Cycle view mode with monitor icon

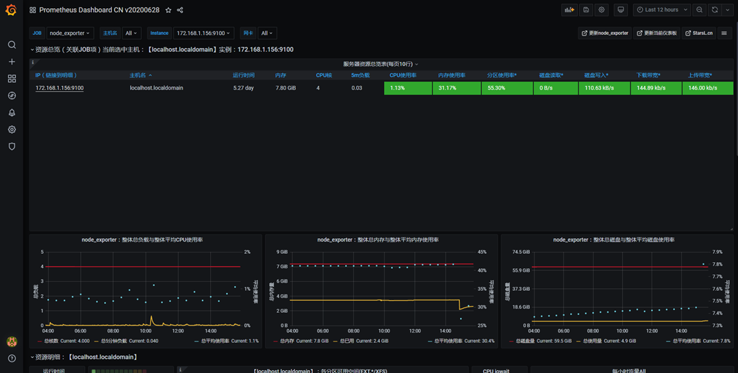coord(621,10)
